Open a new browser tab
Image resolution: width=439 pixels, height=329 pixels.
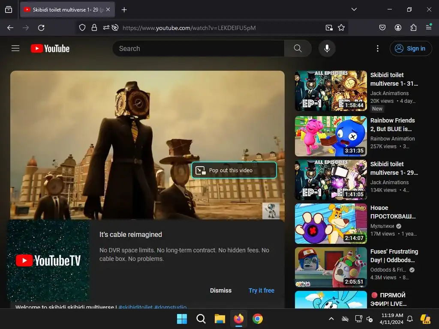pos(124,10)
